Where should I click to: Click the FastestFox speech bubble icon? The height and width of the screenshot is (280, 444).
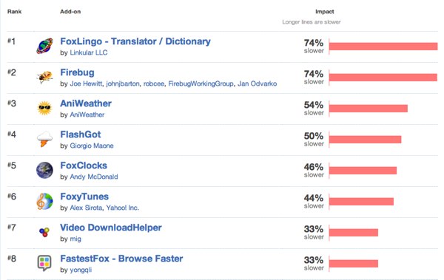pos(44,263)
